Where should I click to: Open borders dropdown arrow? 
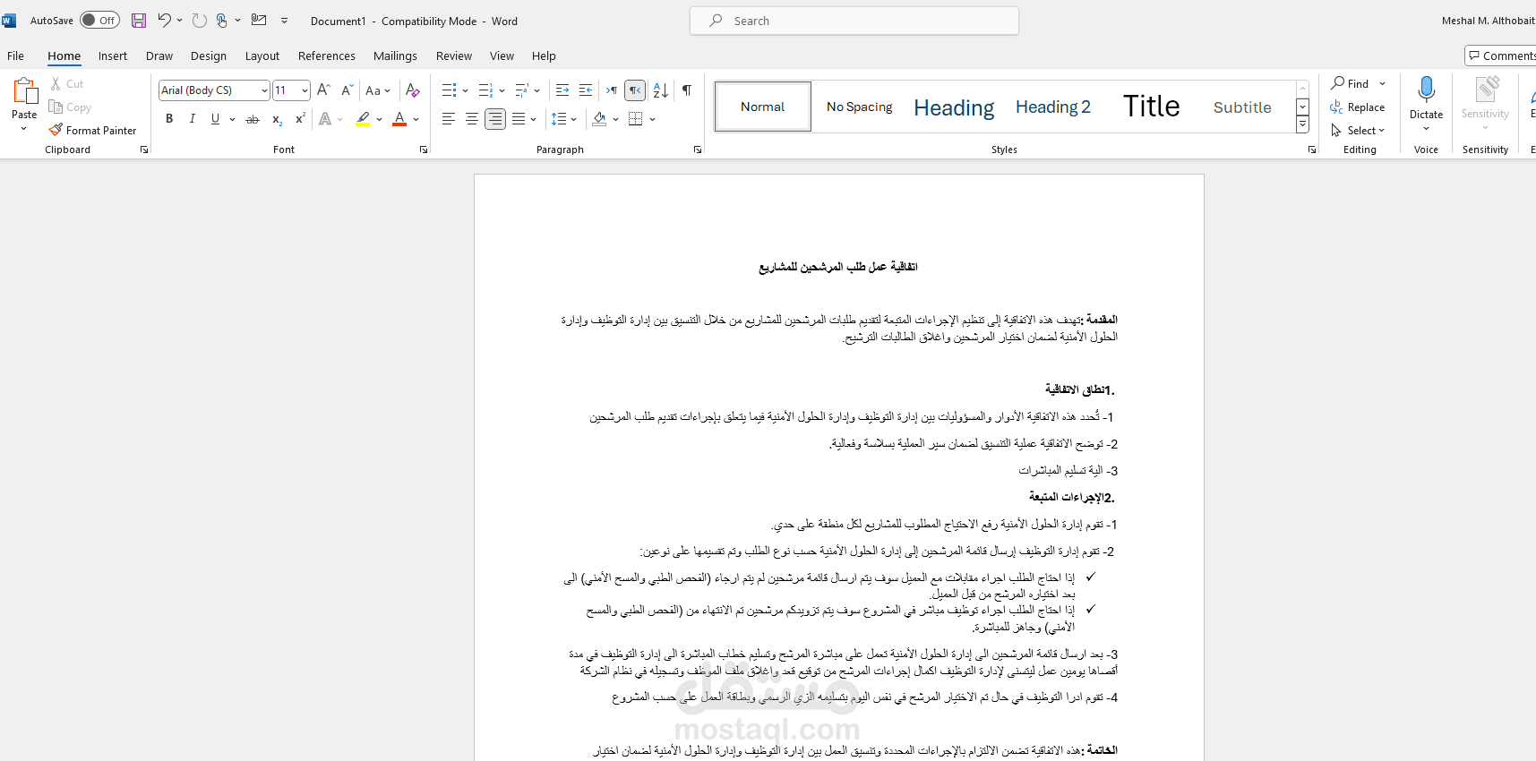pos(653,119)
